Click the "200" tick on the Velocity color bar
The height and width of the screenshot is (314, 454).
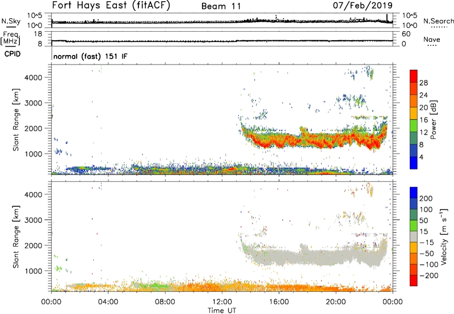point(426,198)
